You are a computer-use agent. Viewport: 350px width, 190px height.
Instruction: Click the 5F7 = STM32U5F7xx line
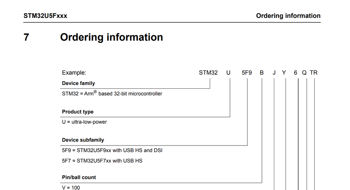[102, 161]
